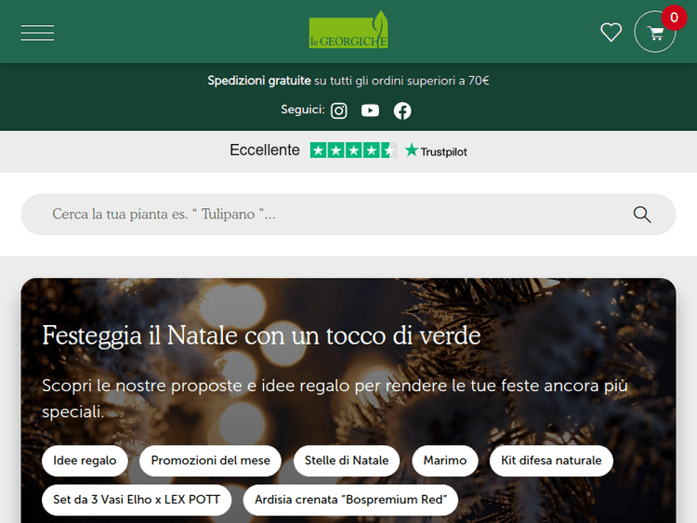Click the Trustpilot logo
The width and height of the screenshot is (697, 523).
point(436,150)
